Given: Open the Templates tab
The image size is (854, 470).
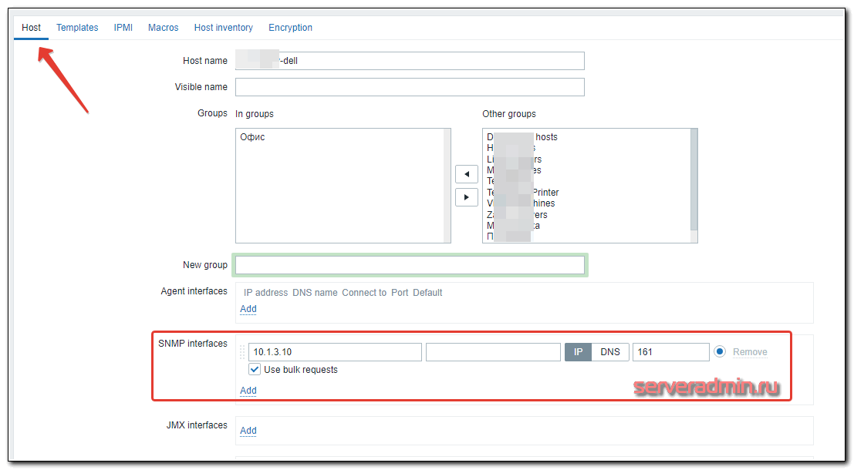Looking at the screenshot, I should 77,28.
